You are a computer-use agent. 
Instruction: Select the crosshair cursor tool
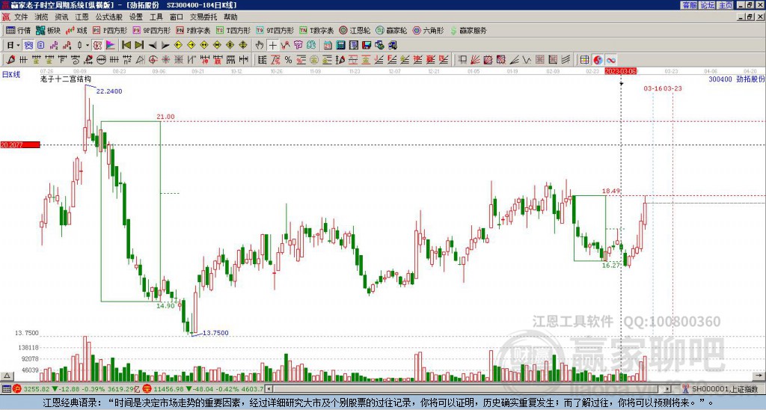(272, 45)
